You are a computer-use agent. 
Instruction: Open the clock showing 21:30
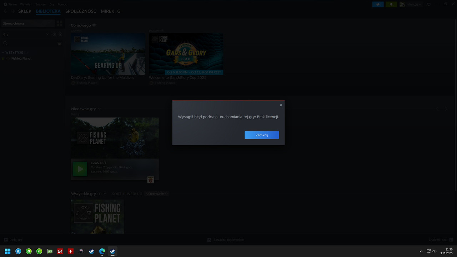(447, 251)
